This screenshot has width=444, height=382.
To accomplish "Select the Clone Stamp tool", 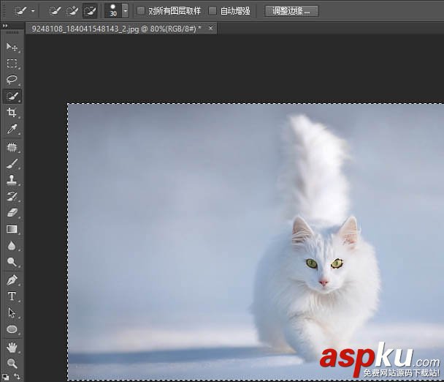I will tap(12, 180).
